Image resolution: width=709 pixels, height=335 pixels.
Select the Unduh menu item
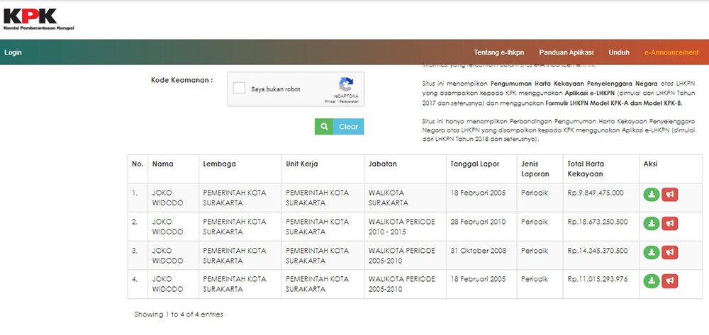coord(618,52)
